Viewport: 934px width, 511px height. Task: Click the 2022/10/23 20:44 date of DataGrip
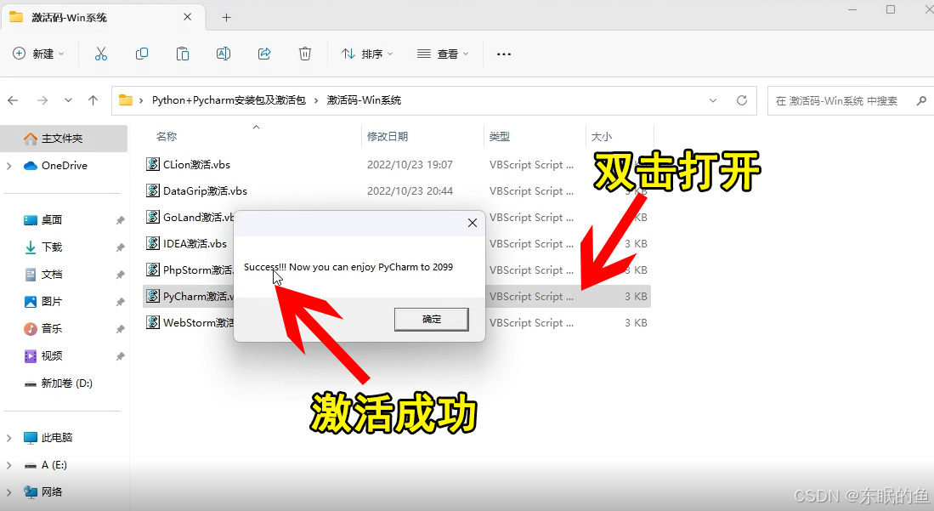[x=410, y=191]
